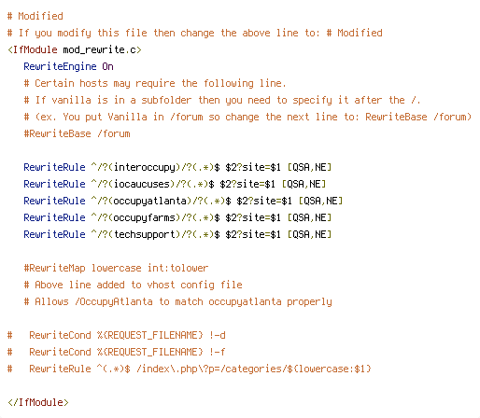The image size is (480, 418).
Task: Place cursor on RewriteEngine On directive
Action: click(68, 66)
